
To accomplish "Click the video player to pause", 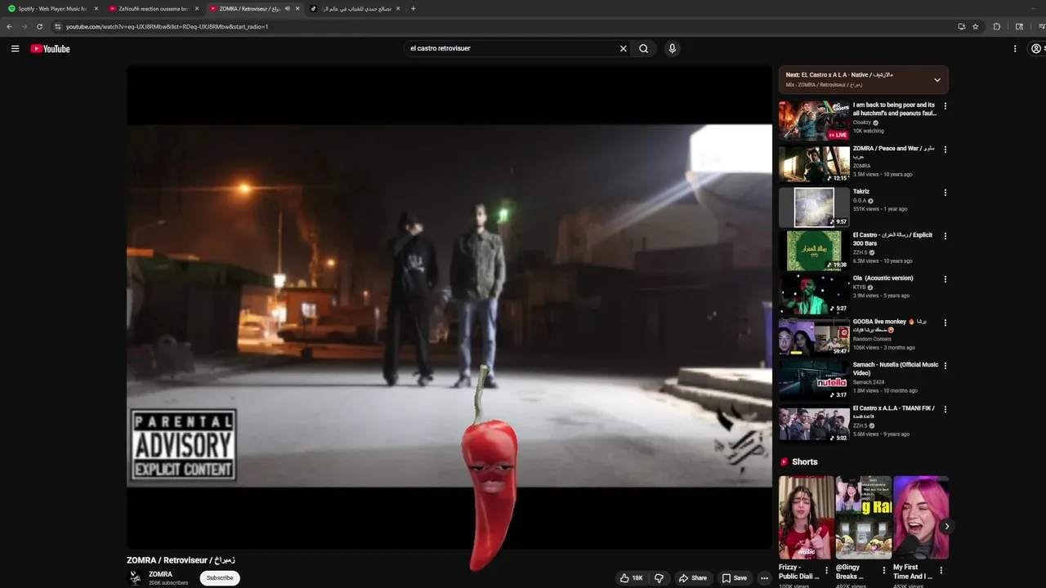I will (x=449, y=306).
